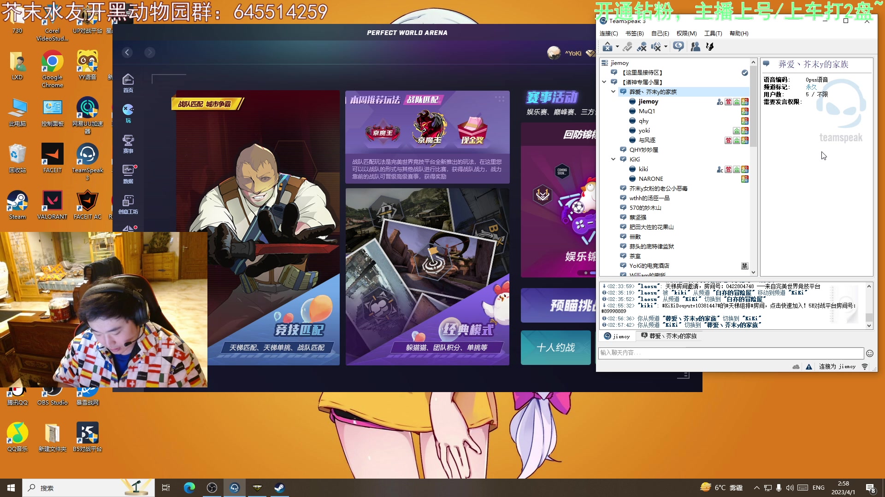This screenshot has height=497, width=885.
Task: Open the TeamSpeak 3 desktop shortcut
Action: tap(87, 162)
